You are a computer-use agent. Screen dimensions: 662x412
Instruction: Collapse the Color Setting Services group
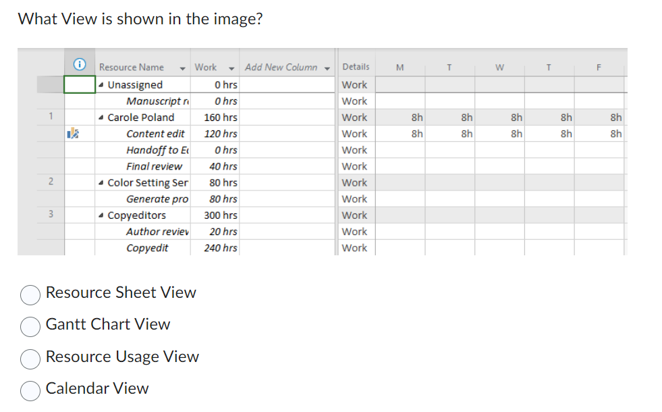tap(102, 182)
